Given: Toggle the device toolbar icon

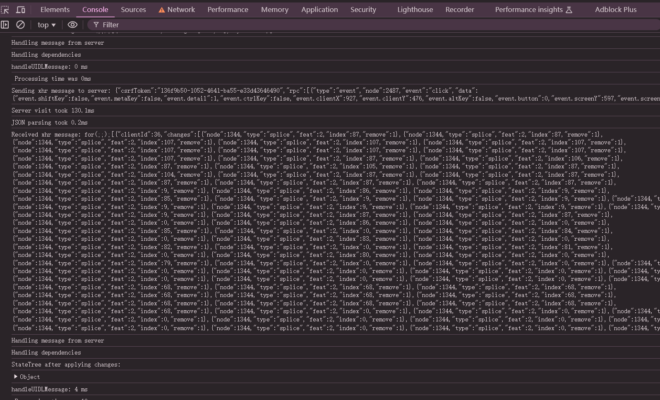Looking at the screenshot, I should pyautogui.click(x=20, y=10).
